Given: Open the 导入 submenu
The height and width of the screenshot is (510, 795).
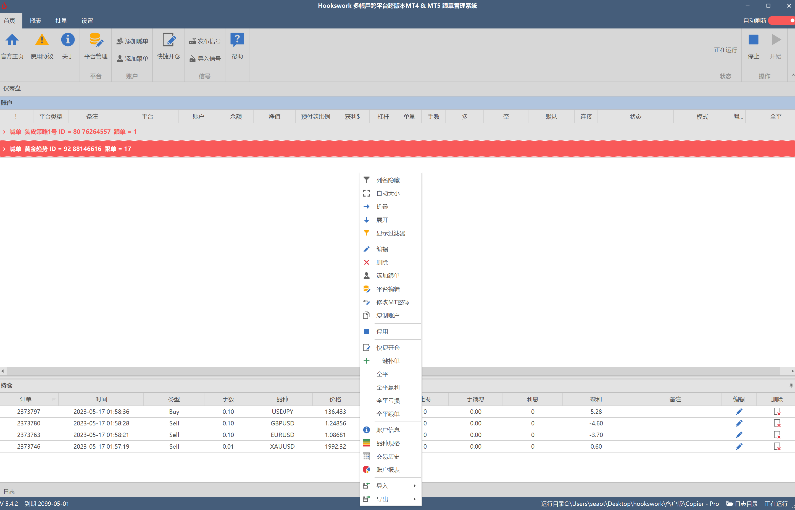Looking at the screenshot, I should pyautogui.click(x=391, y=485).
